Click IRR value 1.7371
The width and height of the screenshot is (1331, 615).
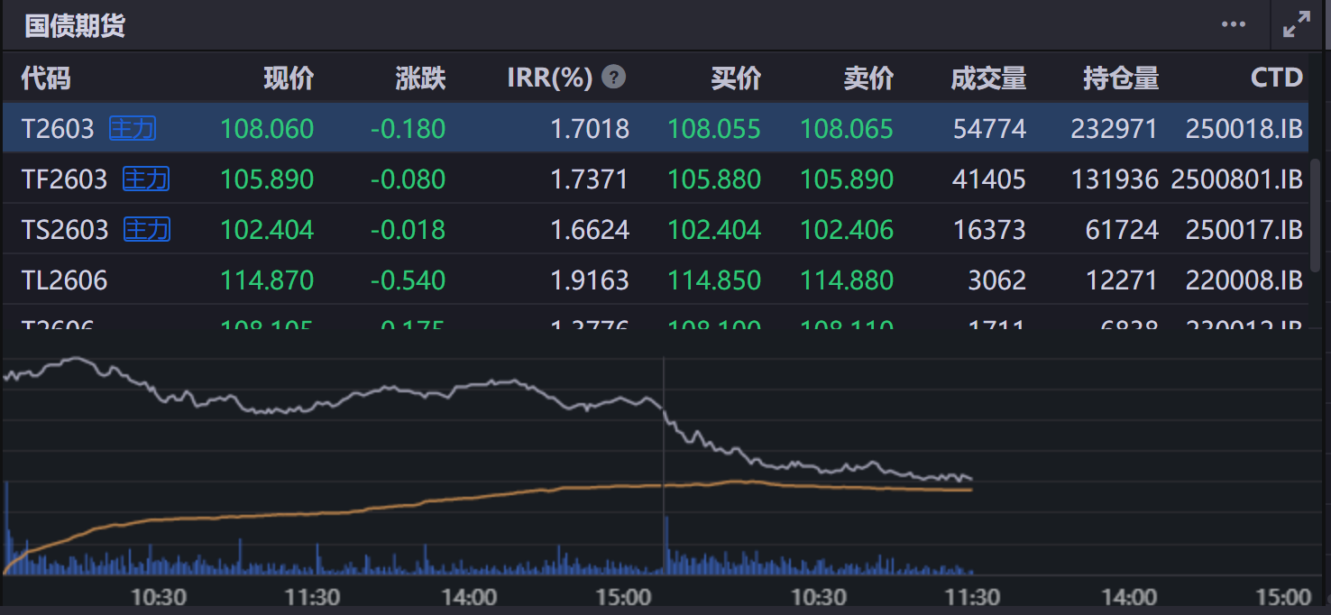tap(590, 179)
